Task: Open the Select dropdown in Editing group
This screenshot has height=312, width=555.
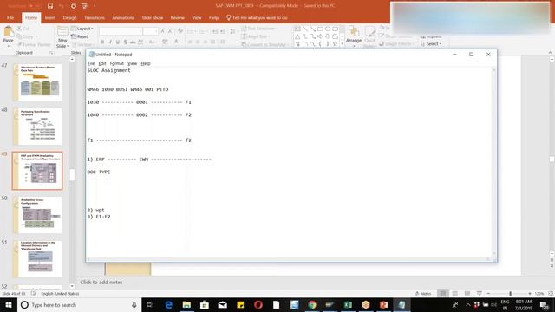Action: coord(431,44)
